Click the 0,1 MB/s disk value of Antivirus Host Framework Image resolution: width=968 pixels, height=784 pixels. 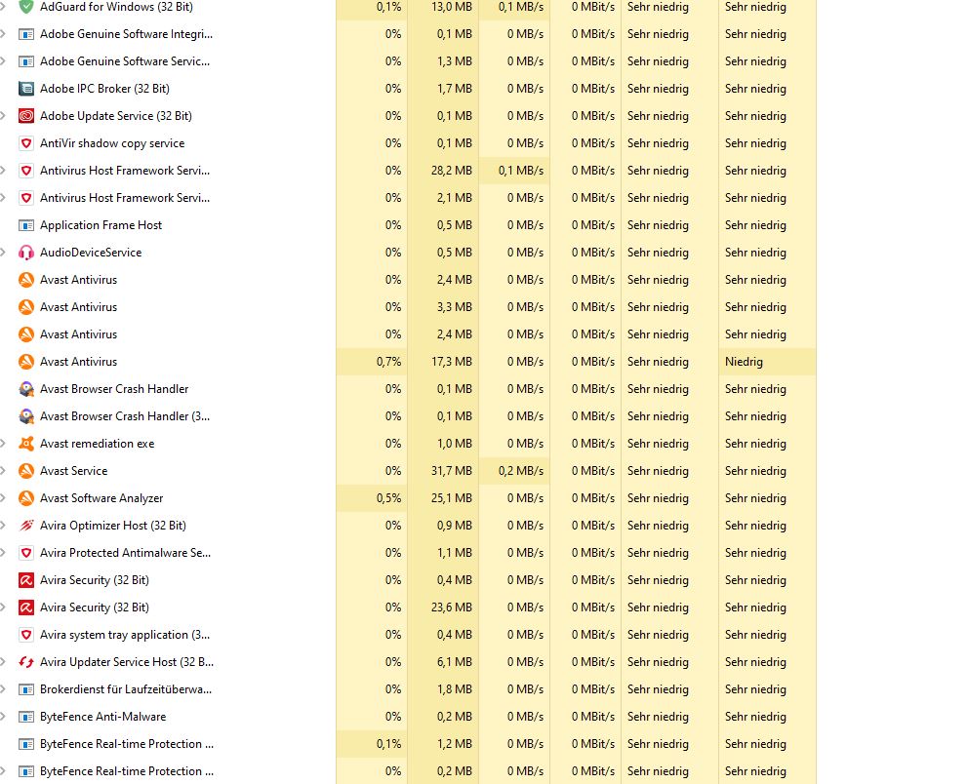pos(520,171)
